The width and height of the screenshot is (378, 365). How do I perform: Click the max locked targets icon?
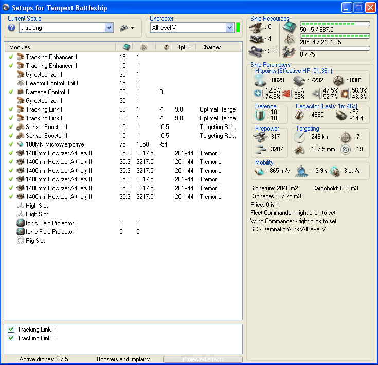point(346,137)
